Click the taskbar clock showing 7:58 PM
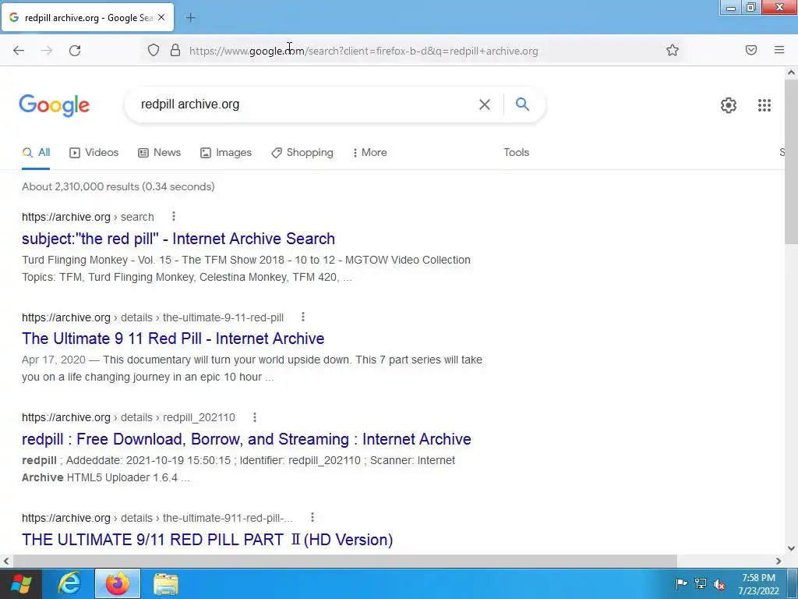The height and width of the screenshot is (599, 798). [758, 584]
